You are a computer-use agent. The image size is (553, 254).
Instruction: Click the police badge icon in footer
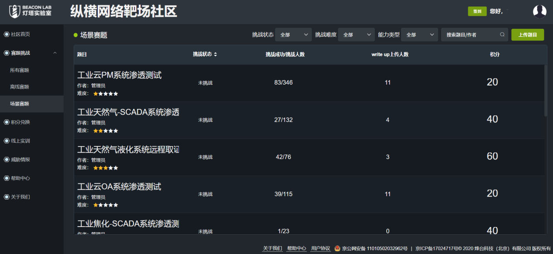pyautogui.click(x=337, y=248)
